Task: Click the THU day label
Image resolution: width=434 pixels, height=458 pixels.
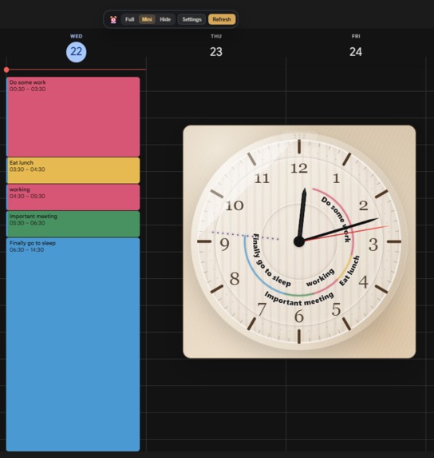Action: pos(216,36)
